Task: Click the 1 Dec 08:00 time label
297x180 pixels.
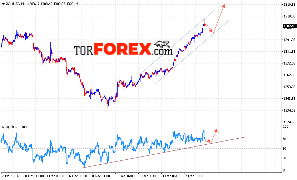Action: tap(55, 176)
